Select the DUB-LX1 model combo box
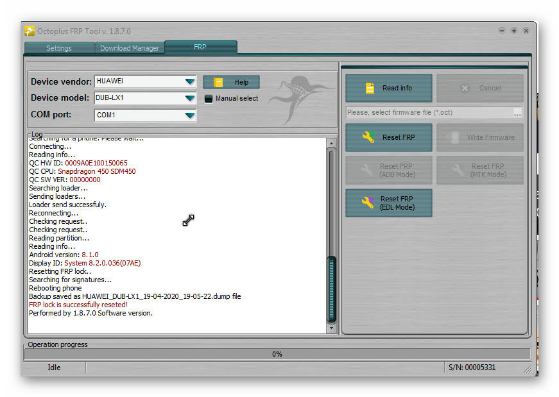The height and width of the screenshot is (397, 559). (x=145, y=98)
